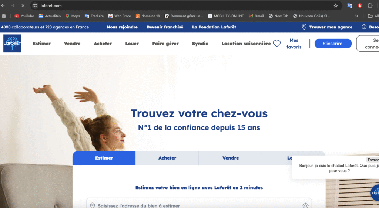Open Google Translate extension icon
Screen dimensions: 379x208
349,6
